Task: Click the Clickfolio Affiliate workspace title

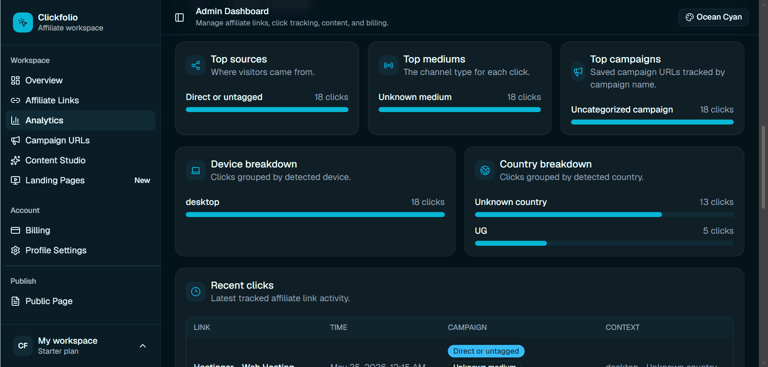Action: 70,22
